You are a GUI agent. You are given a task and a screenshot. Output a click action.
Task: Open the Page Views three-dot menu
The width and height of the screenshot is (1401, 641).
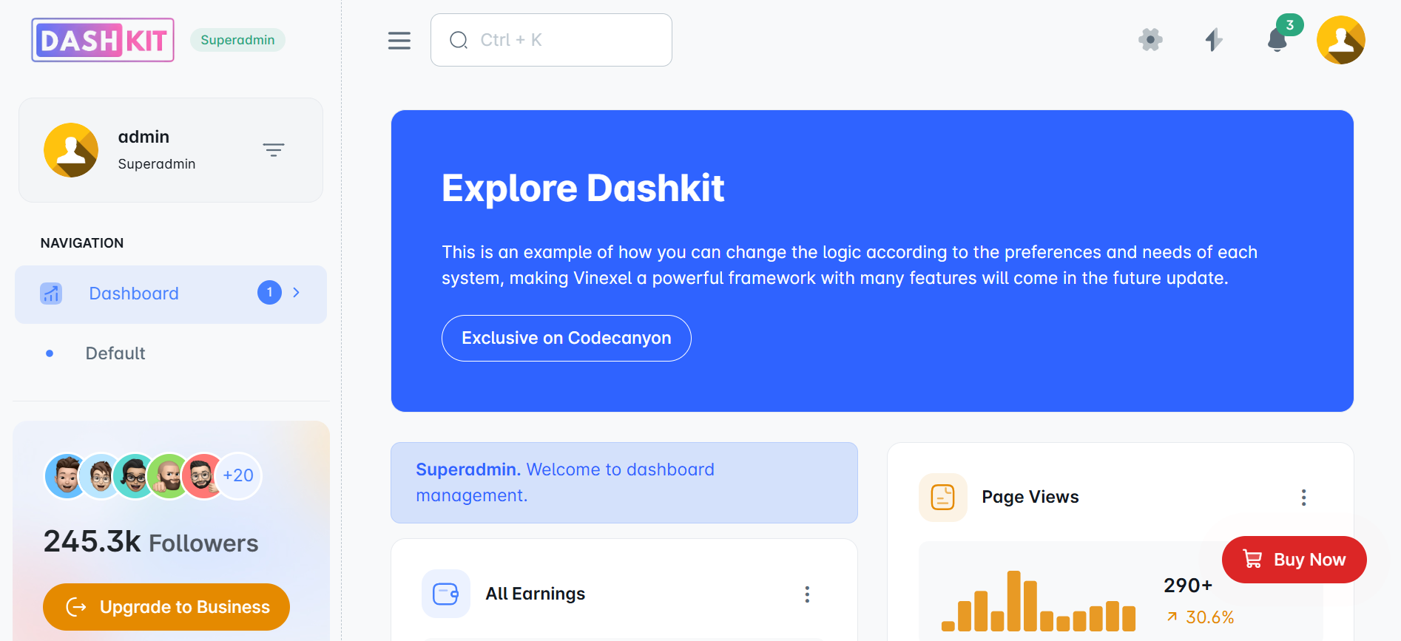(1303, 498)
